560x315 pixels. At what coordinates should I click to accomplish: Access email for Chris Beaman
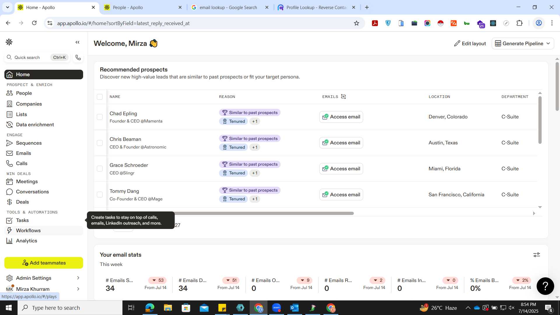(x=341, y=143)
